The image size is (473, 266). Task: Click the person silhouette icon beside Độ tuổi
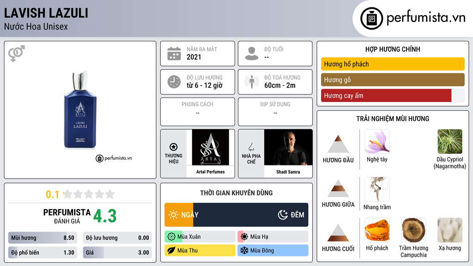click(x=252, y=54)
